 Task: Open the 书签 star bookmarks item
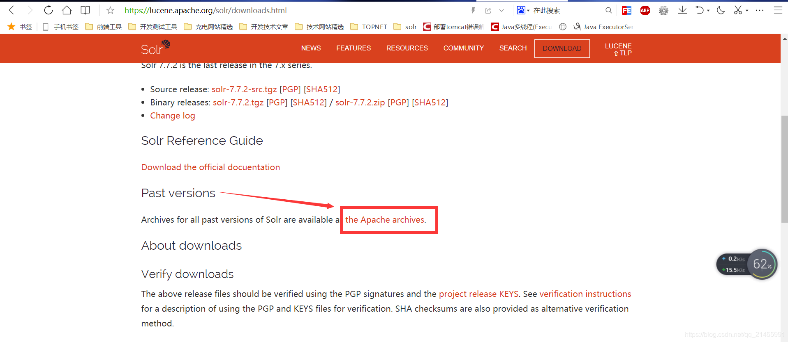pos(20,27)
